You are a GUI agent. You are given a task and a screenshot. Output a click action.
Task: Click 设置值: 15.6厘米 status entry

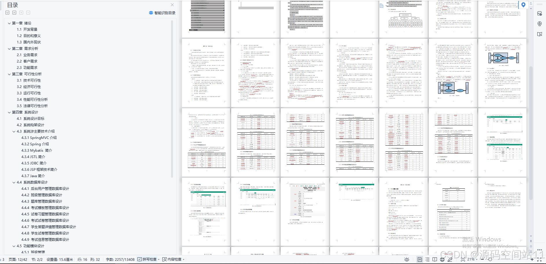click(x=60, y=259)
